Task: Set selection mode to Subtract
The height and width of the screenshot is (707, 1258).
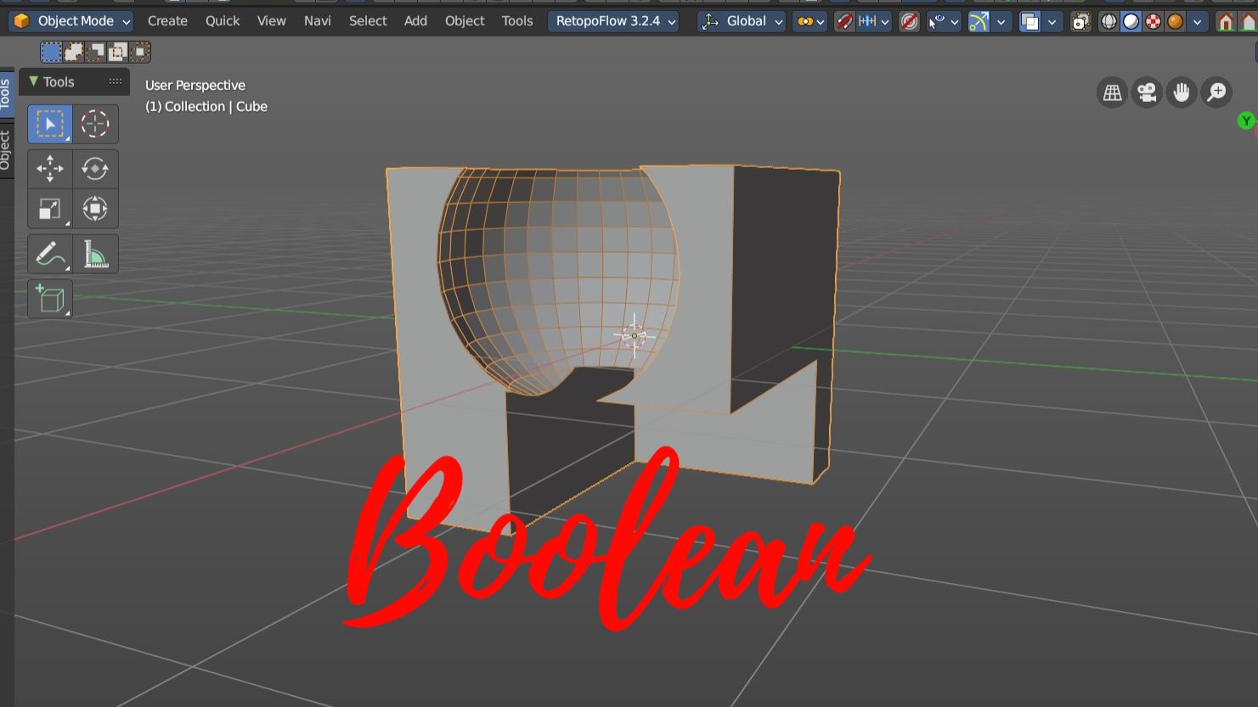Action: pos(96,53)
